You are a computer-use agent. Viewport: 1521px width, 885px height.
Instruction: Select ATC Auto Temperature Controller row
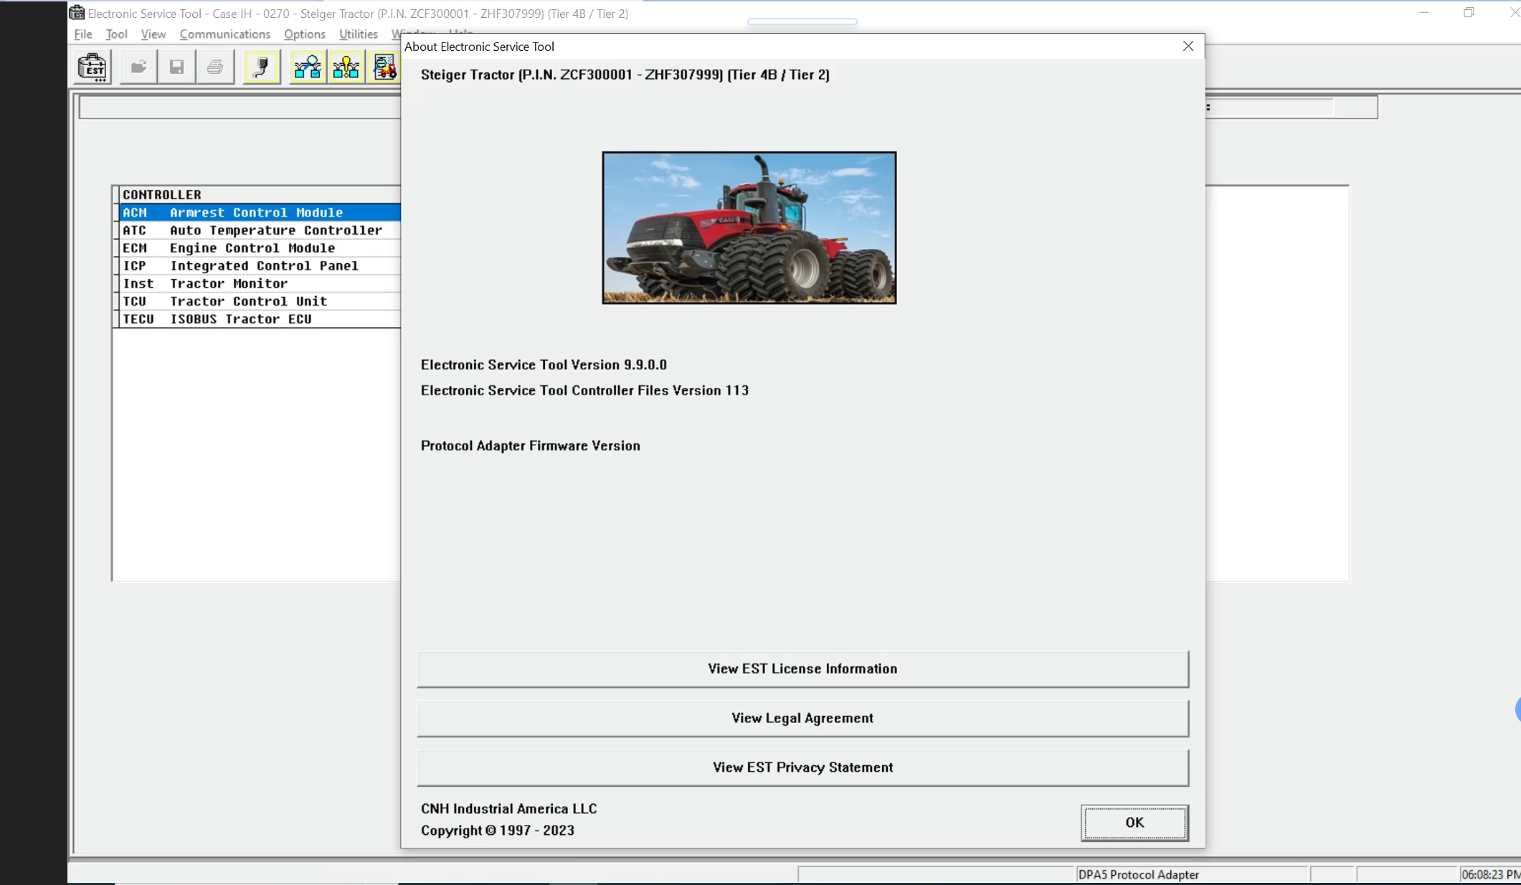pos(260,230)
